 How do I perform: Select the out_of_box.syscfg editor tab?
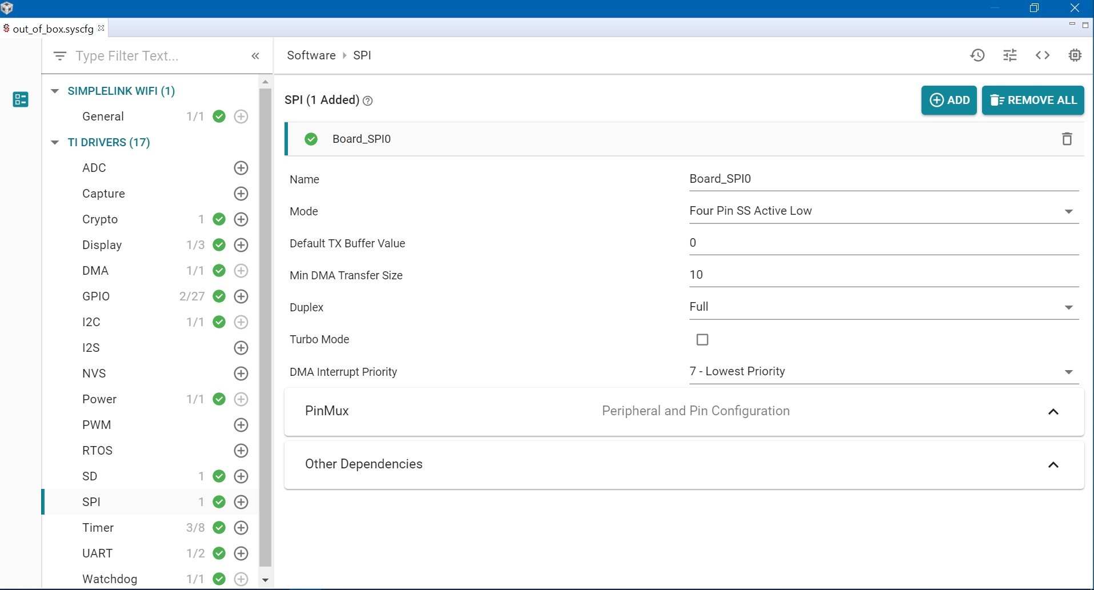(53, 29)
